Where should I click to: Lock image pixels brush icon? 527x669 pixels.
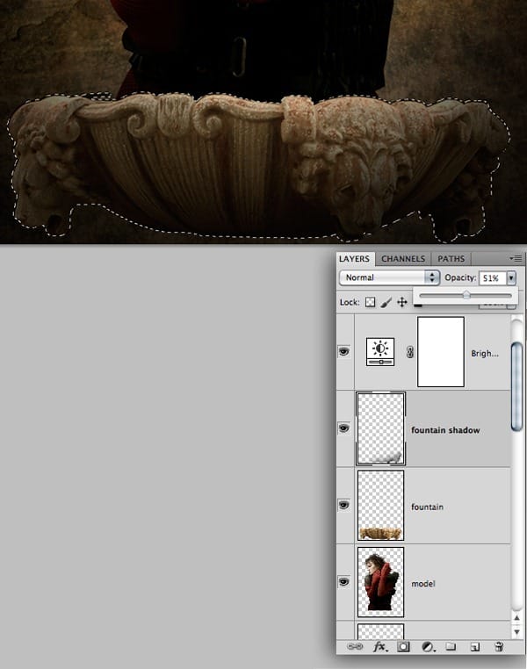386,303
